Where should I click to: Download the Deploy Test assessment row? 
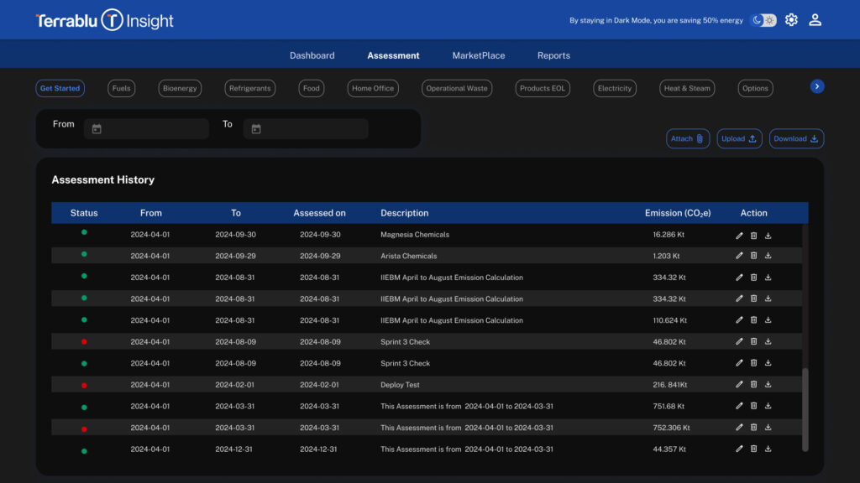pos(768,385)
